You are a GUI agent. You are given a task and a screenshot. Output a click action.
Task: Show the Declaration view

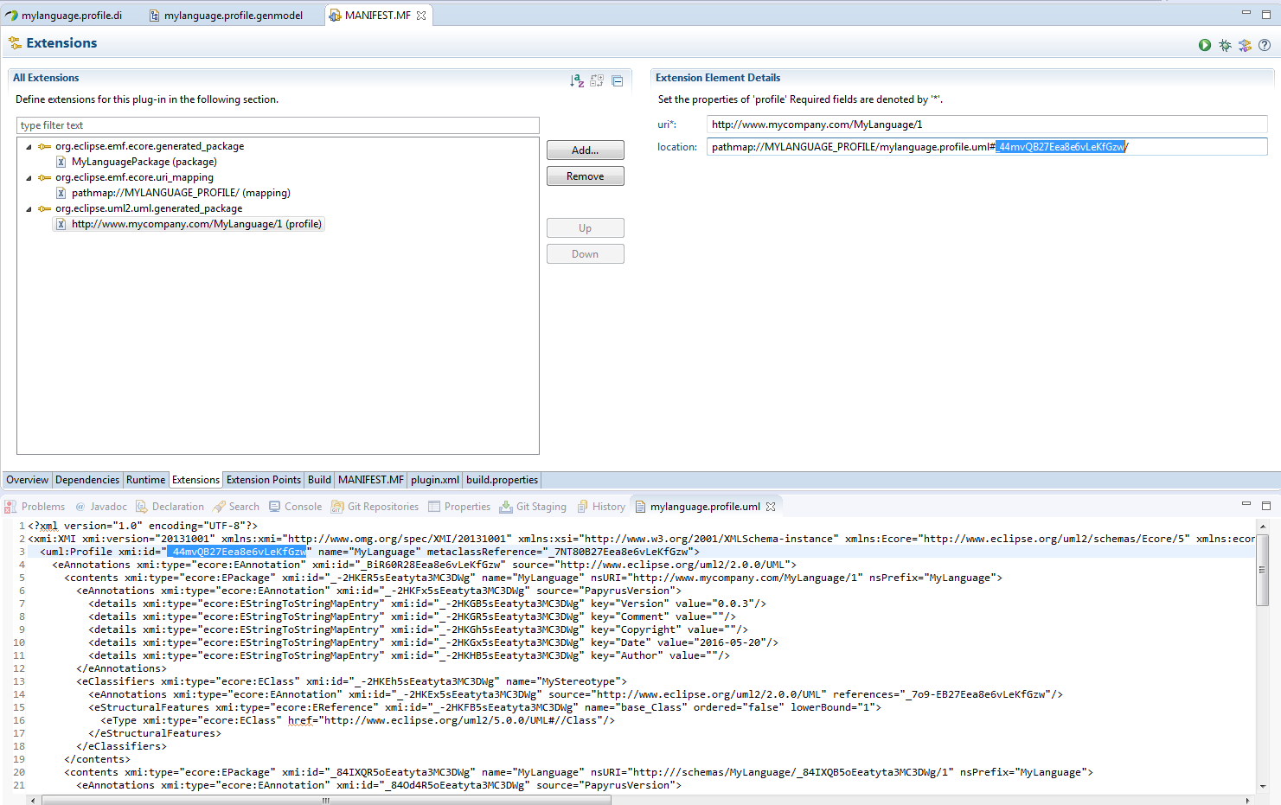coord(170,507)
